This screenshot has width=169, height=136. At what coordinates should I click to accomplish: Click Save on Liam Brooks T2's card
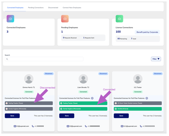pos(67,116)
